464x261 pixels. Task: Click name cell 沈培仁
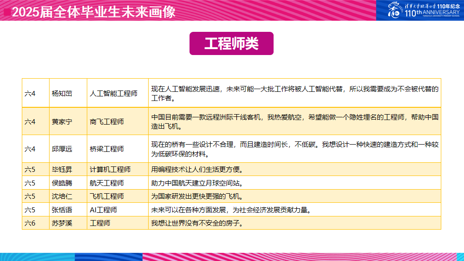tap(68, 196)
